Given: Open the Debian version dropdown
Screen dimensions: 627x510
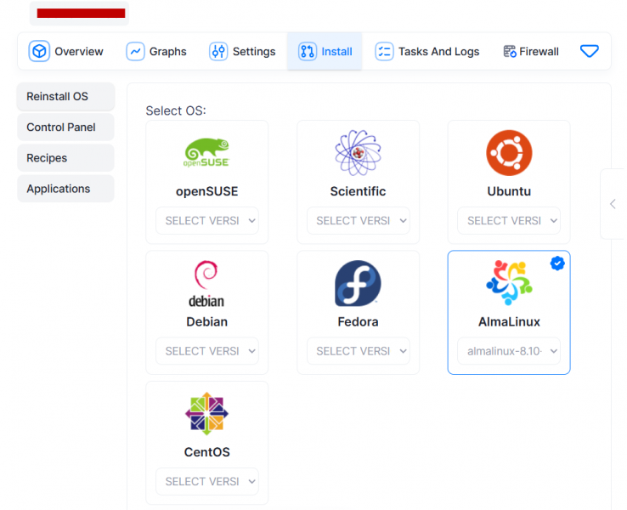Looking at the screenshot, I should [x=207, y=351].
